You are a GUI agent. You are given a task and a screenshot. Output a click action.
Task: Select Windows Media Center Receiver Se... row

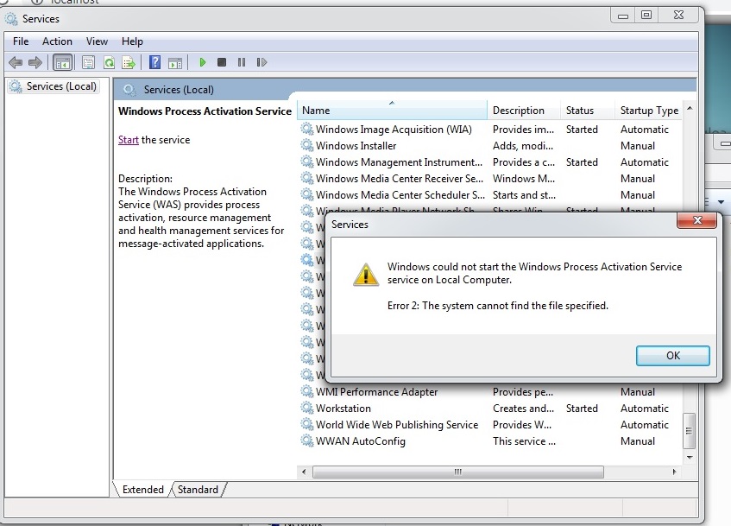489,178
